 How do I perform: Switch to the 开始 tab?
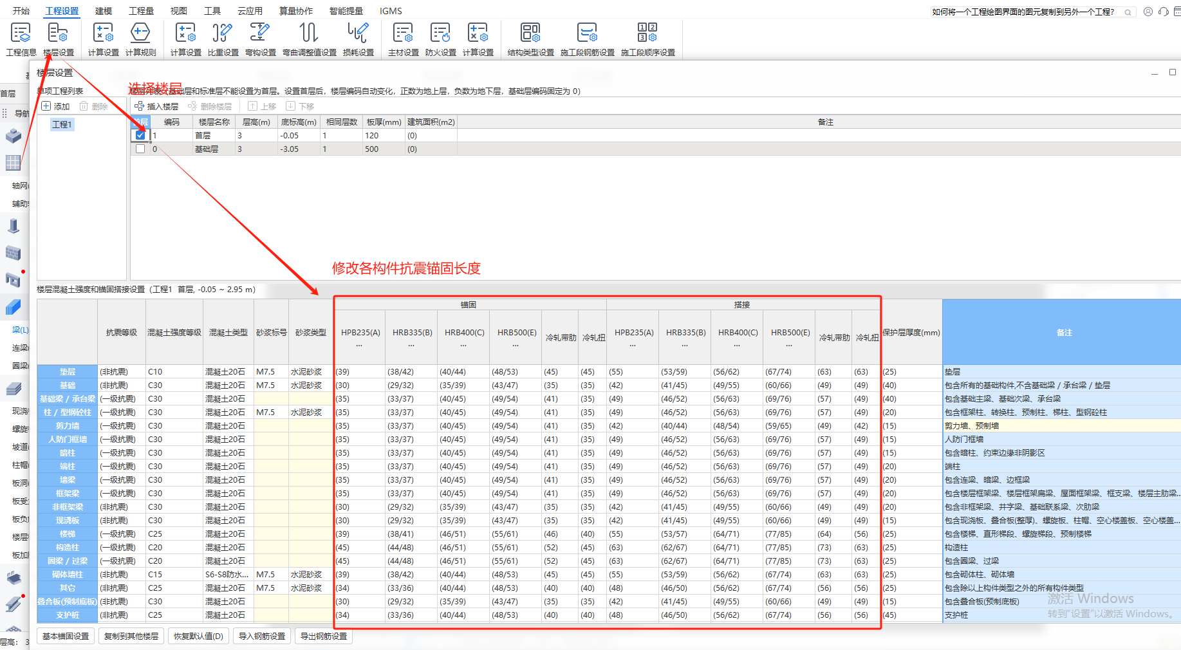pos(21,11)
